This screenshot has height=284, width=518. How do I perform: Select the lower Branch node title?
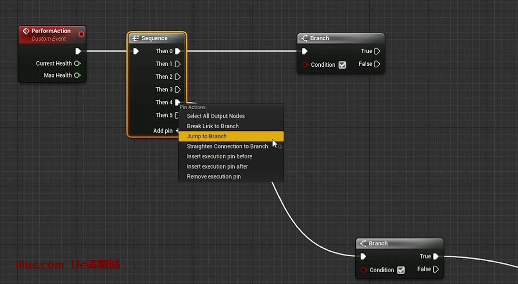click(x=378, y=244)
